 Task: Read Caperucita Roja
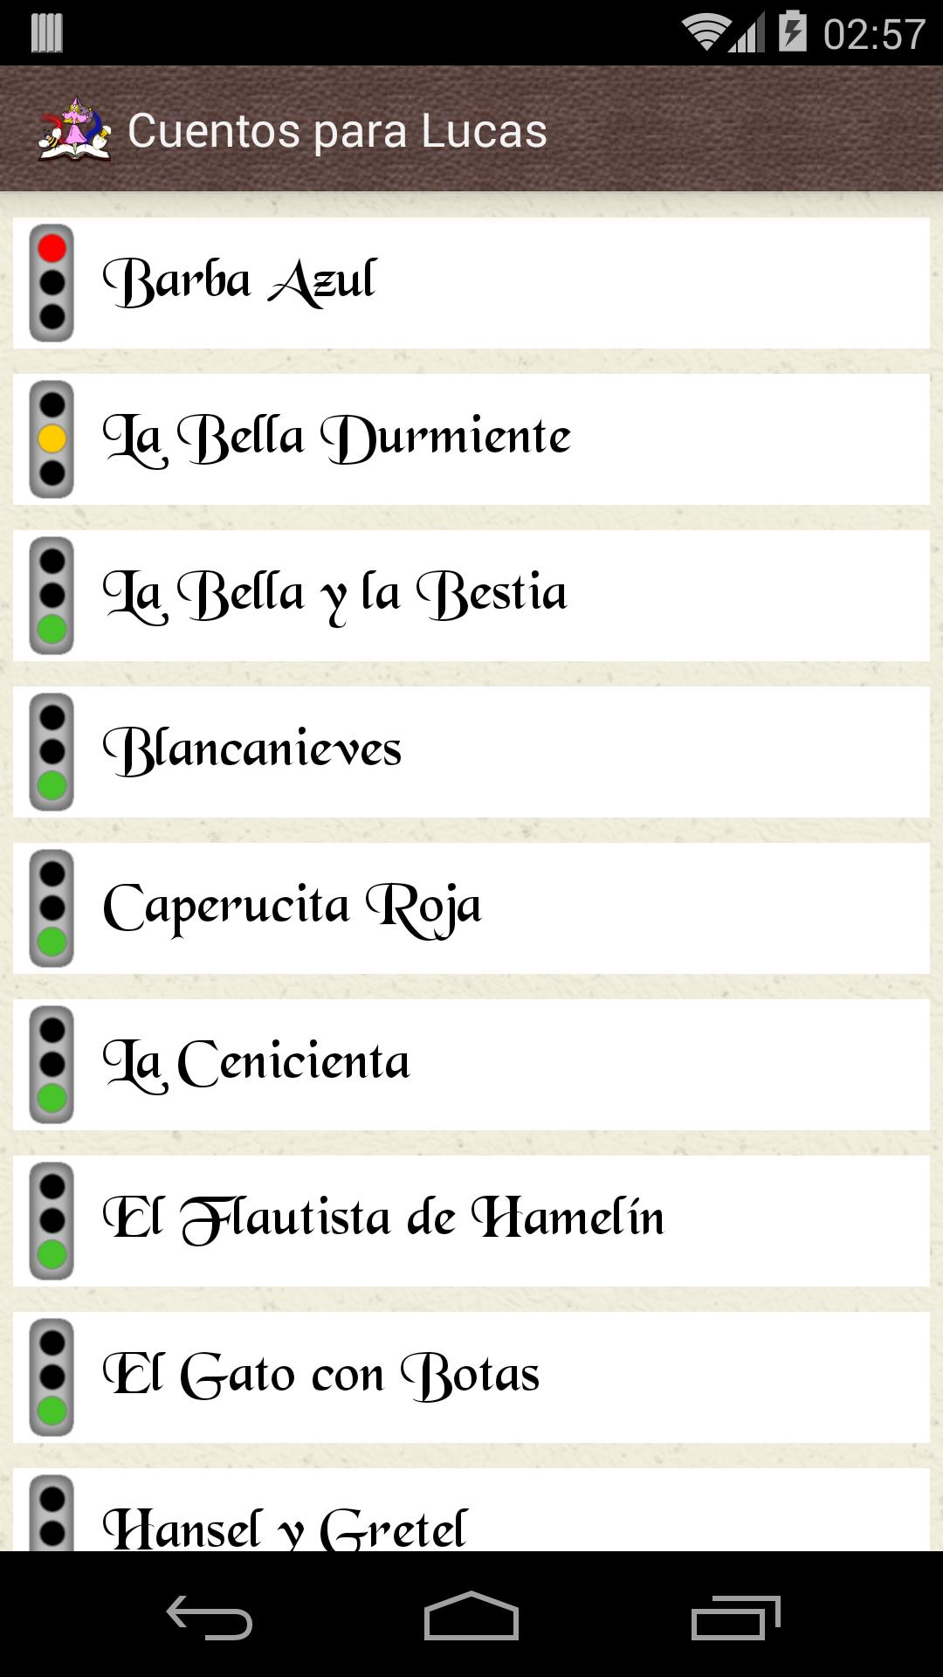tap(292, 908)
